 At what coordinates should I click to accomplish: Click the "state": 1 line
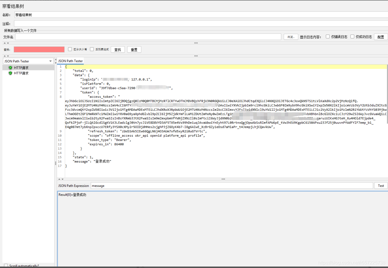point(83,157)
